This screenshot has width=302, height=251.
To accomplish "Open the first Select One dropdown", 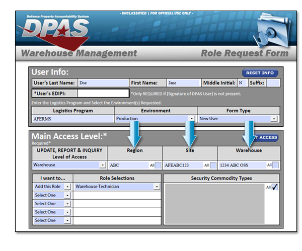I will (x=52, y=195).
